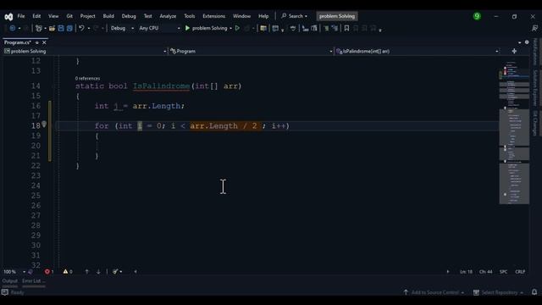Click the Navigate Backward toolbar icon
The height and width of the screenshot is (305, 542).
coord(12,28)
